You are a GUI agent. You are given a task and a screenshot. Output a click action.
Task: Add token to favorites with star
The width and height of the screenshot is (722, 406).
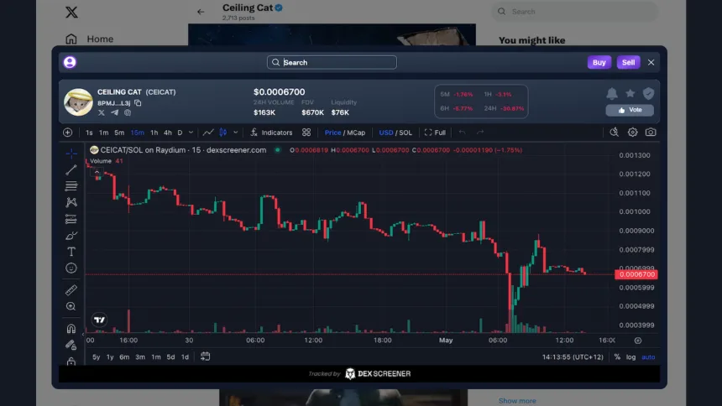630,94
